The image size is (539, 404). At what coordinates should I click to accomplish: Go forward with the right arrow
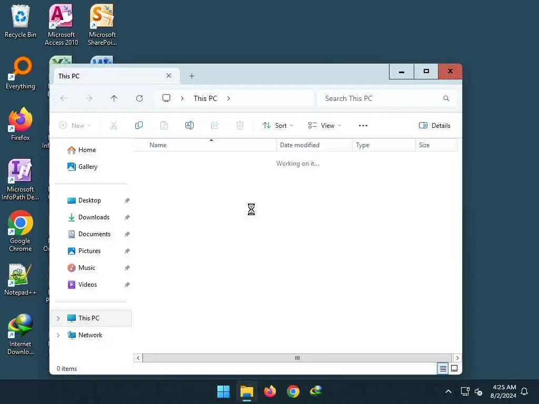coord(89,98)
